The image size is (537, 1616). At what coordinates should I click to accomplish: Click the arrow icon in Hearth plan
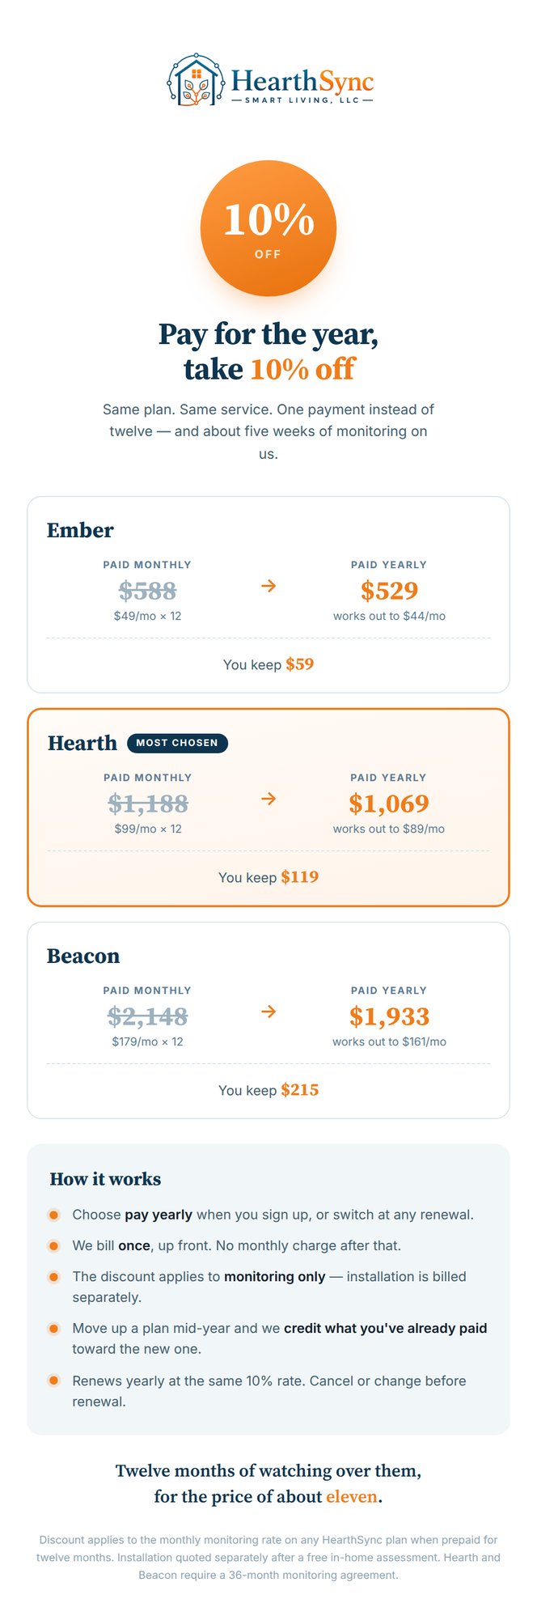[268, 799]
